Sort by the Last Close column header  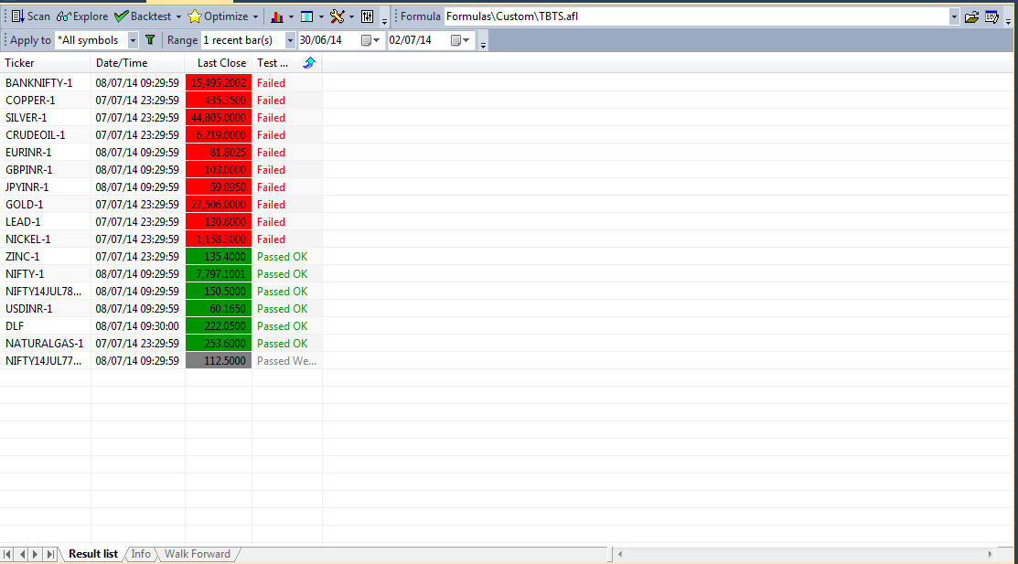point(218,63)
